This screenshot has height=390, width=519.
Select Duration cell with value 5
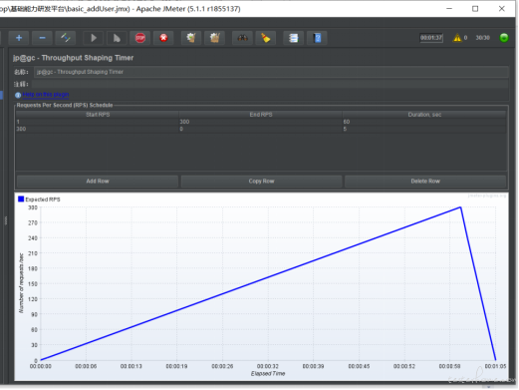pos(424,129)
